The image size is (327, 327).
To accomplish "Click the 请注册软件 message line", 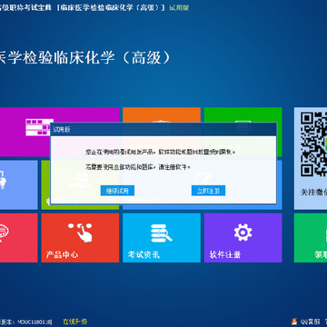I will coord(138,167).
